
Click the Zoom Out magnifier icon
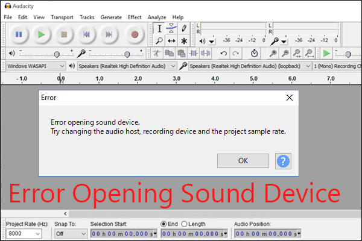click(x=285, y=54)
